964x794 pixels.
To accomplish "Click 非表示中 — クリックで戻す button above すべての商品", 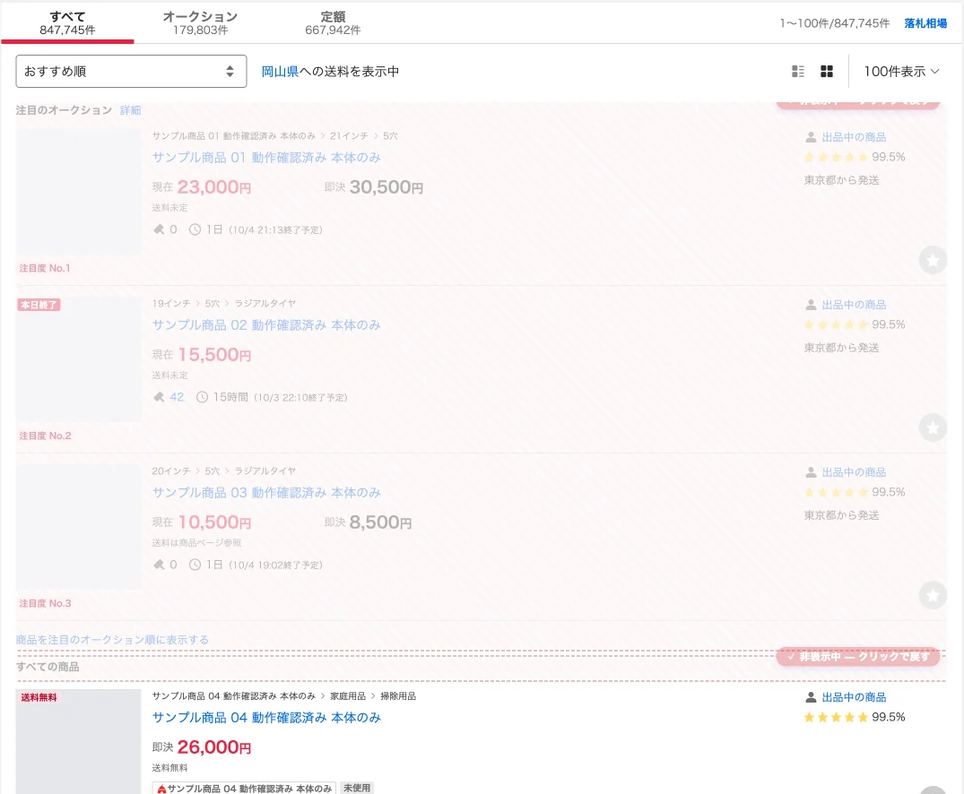I will click(858, 657).
